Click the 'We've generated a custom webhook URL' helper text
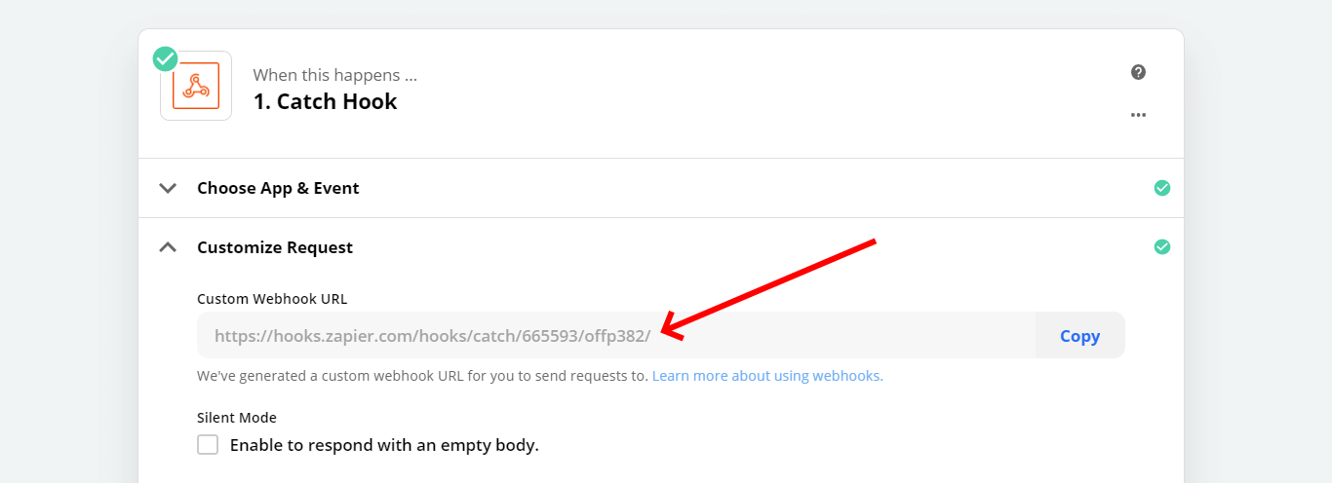1332x483 pixels. point(422,376)
